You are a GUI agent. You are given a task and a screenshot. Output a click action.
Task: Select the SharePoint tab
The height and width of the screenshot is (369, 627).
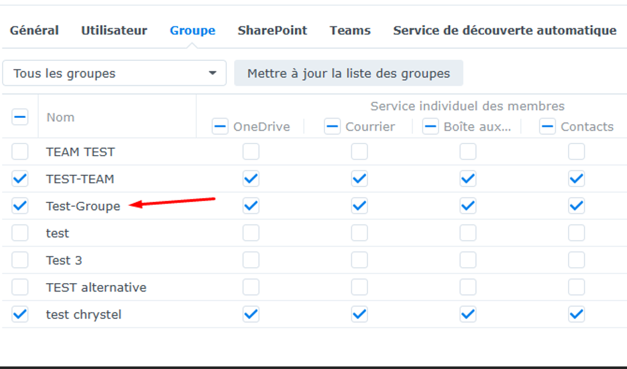pos(272,30)
